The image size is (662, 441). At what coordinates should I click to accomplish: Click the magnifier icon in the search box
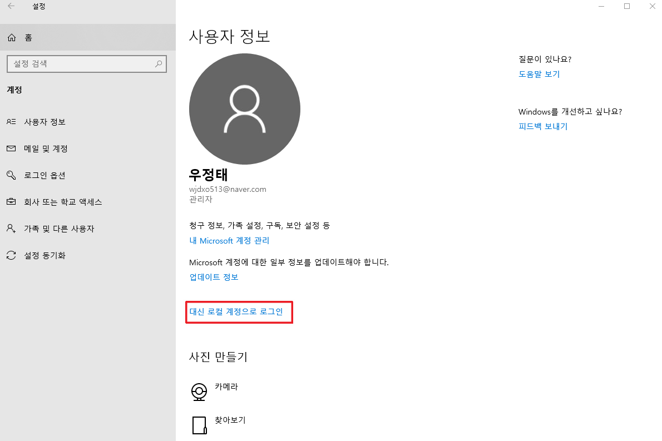click(159, 64)
